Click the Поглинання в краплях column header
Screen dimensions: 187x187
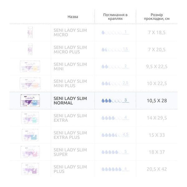click(x=115, y=17)
